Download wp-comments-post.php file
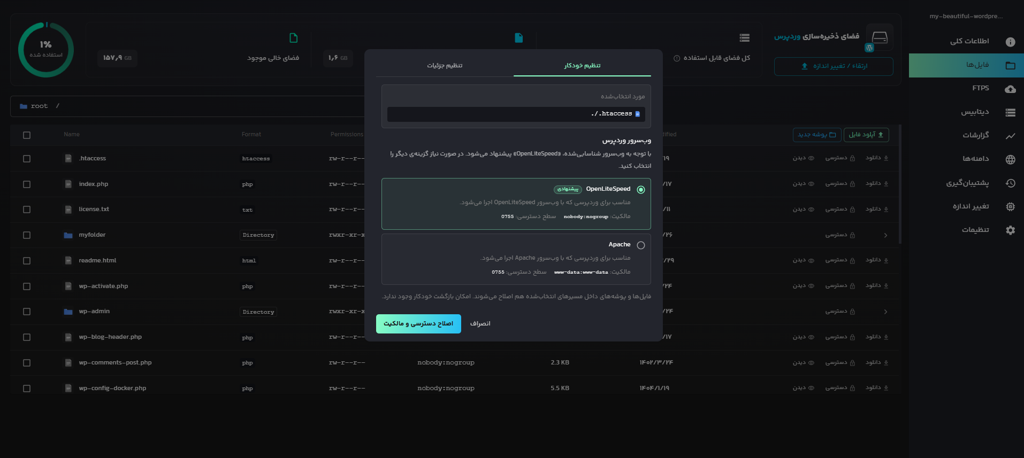This screenshot has height=458, width=1024. tap(877, 363)
